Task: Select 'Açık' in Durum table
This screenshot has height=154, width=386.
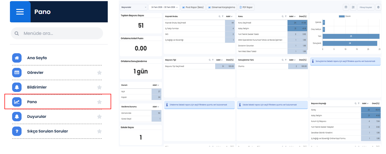Action: tap(141, 91)
